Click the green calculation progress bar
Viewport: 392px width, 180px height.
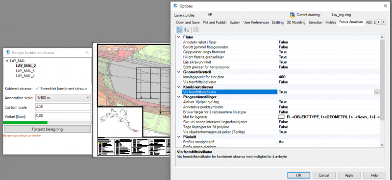click(x=25, y=123)
